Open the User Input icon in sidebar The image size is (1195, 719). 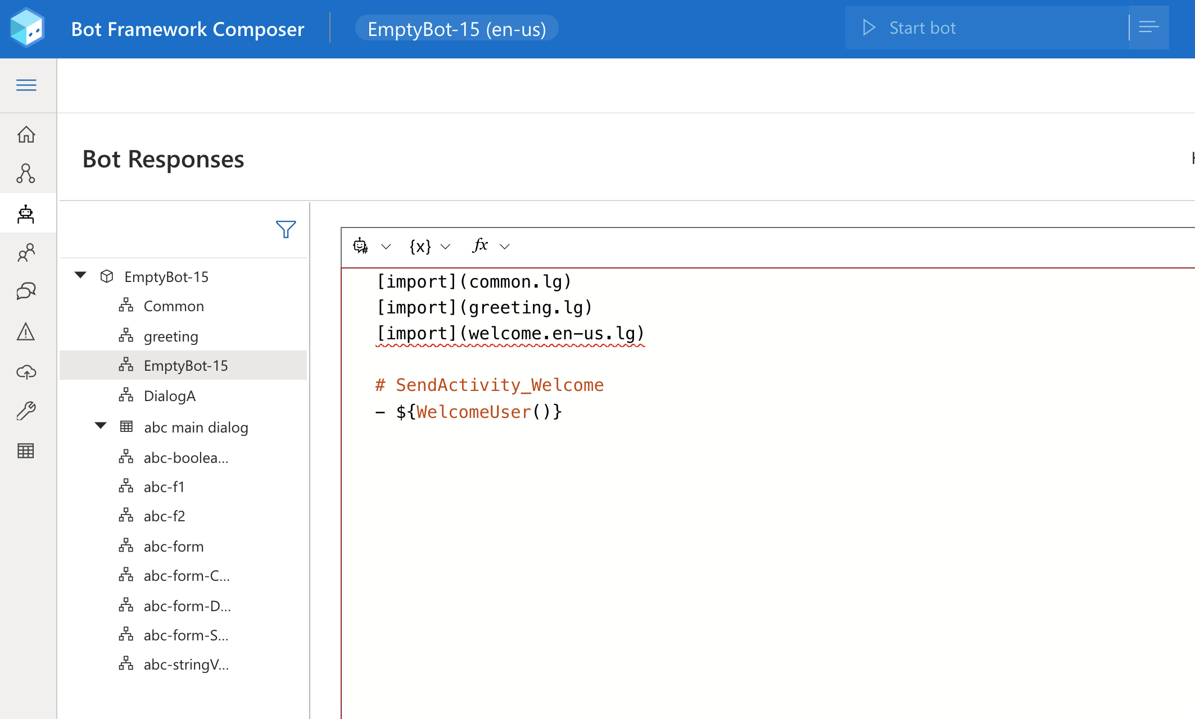[26, 253]
